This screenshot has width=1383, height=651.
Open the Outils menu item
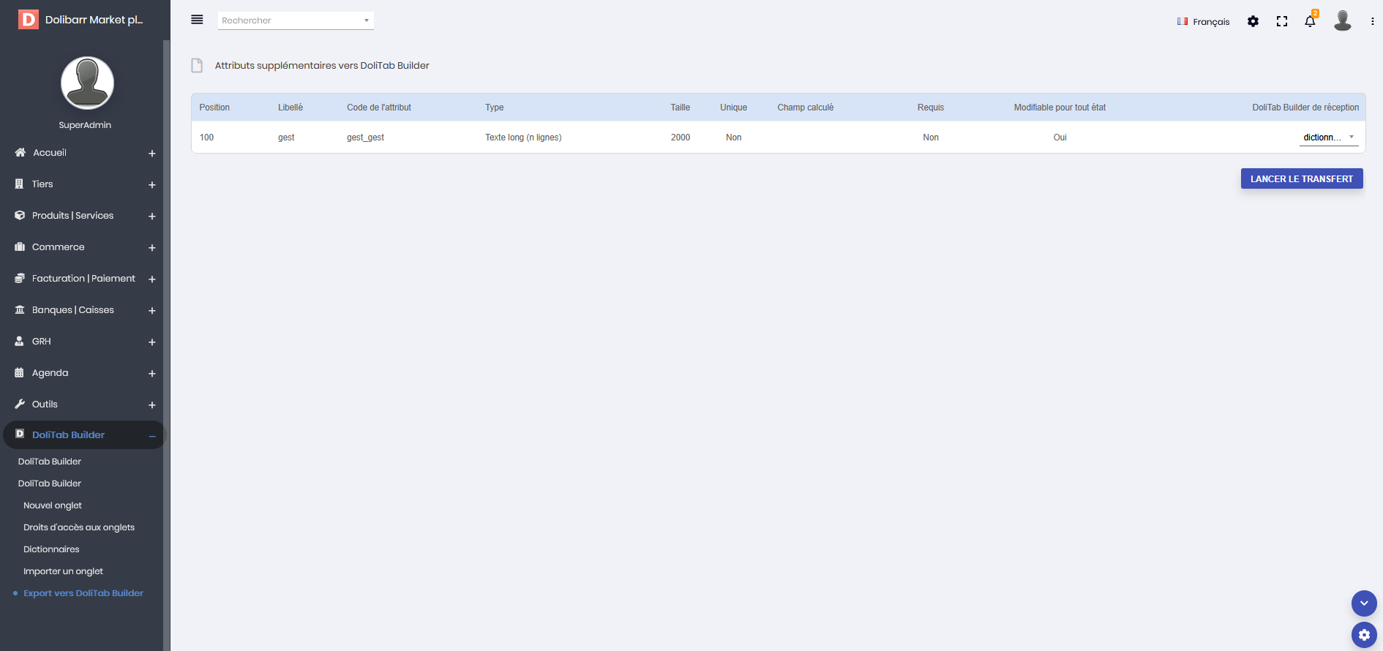coord(45,404)
